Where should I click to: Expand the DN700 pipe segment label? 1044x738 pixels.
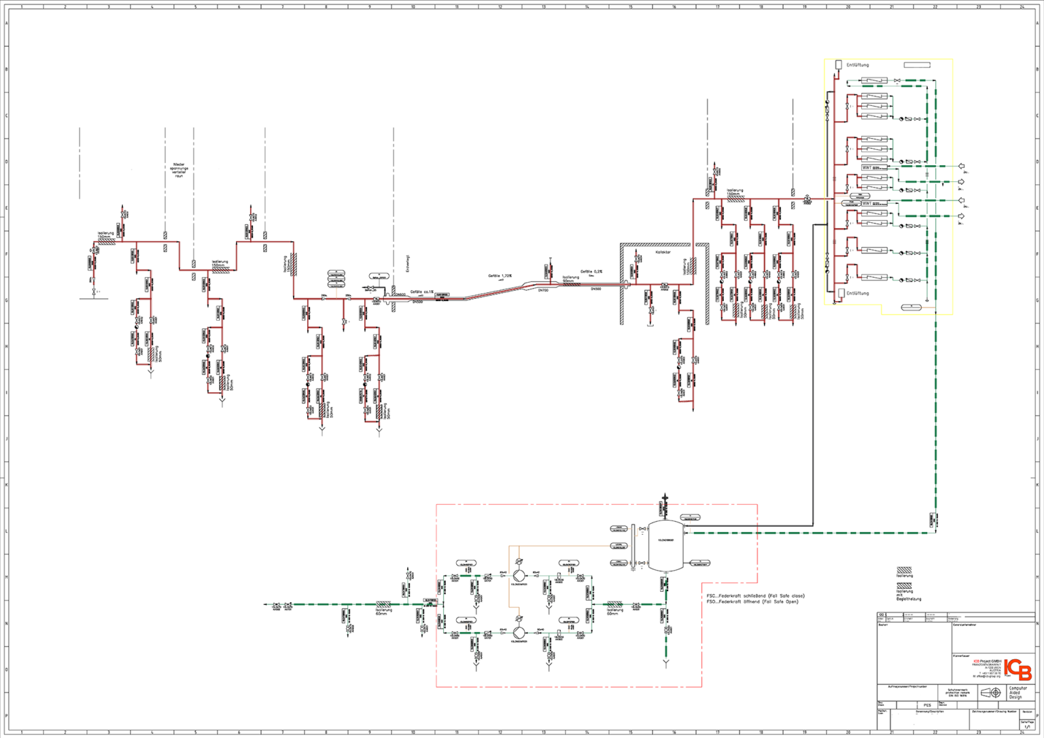(542, 289)
